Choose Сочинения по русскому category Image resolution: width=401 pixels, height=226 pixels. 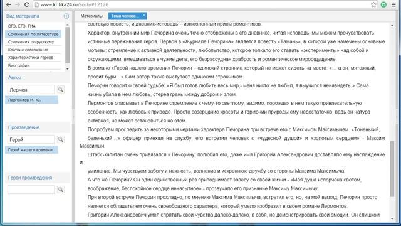33,42
